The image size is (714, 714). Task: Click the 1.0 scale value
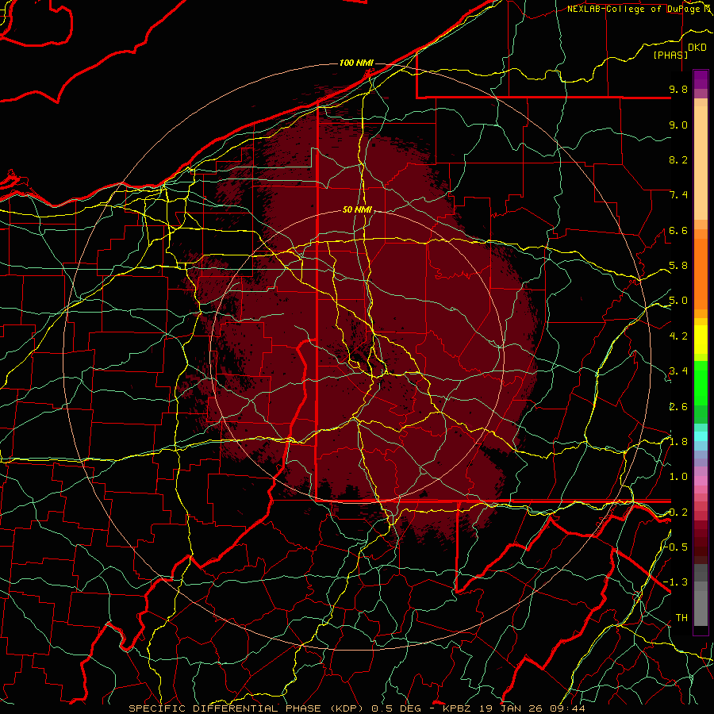(x=678, y=477)
